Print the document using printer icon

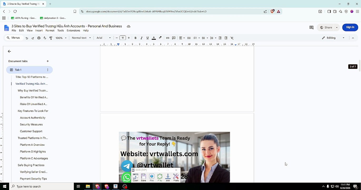pyautogui.click(x=39, y=38)
